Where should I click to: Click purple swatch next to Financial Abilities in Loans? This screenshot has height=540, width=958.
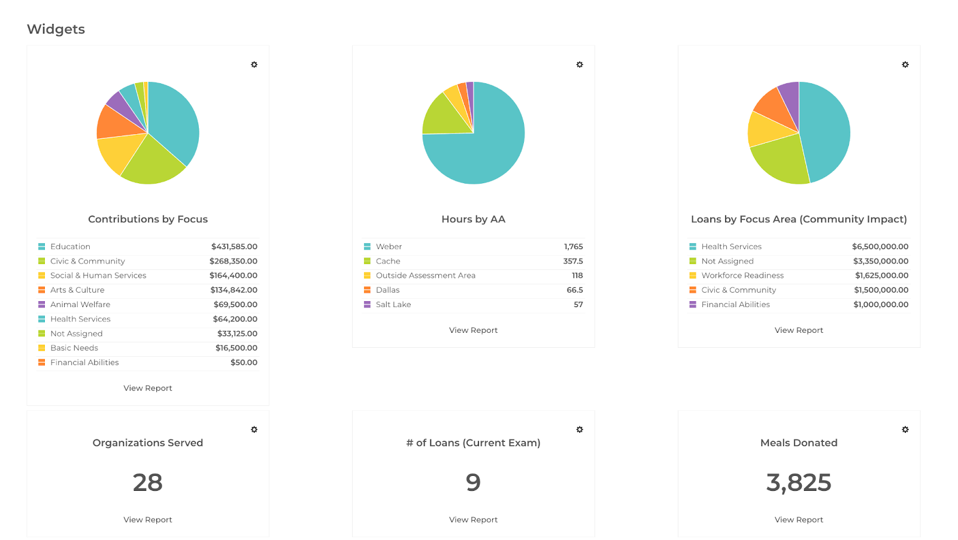point(693,305)
